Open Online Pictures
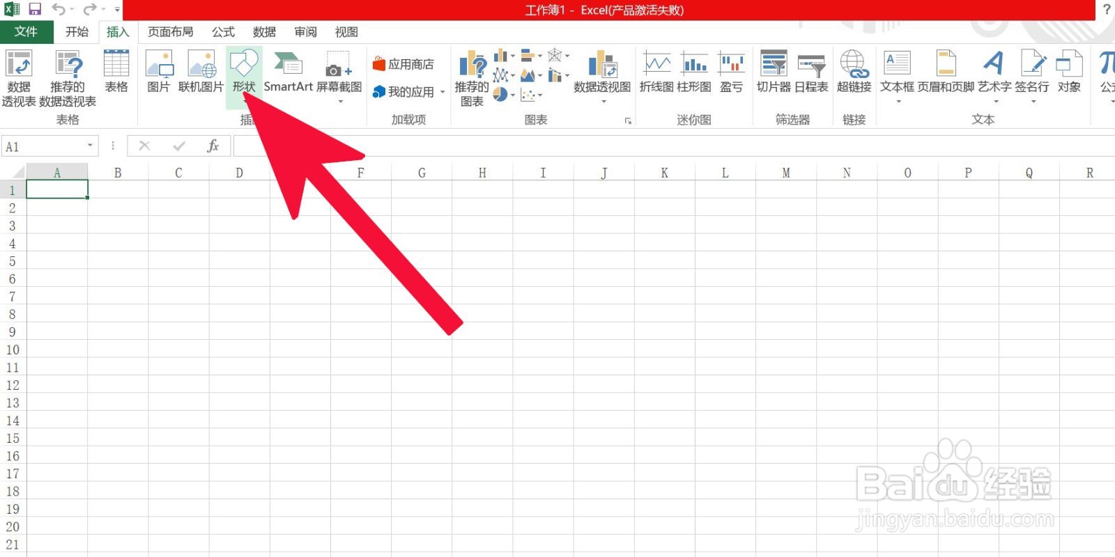The image size is (1115, 557). (201, 71)
